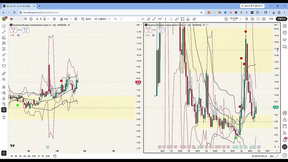Image resolution: width=288 pixels, height=162 pixels.
Task: Select the 5Y range at bottom
Action: pyautogui.click(x=43, y=156)
